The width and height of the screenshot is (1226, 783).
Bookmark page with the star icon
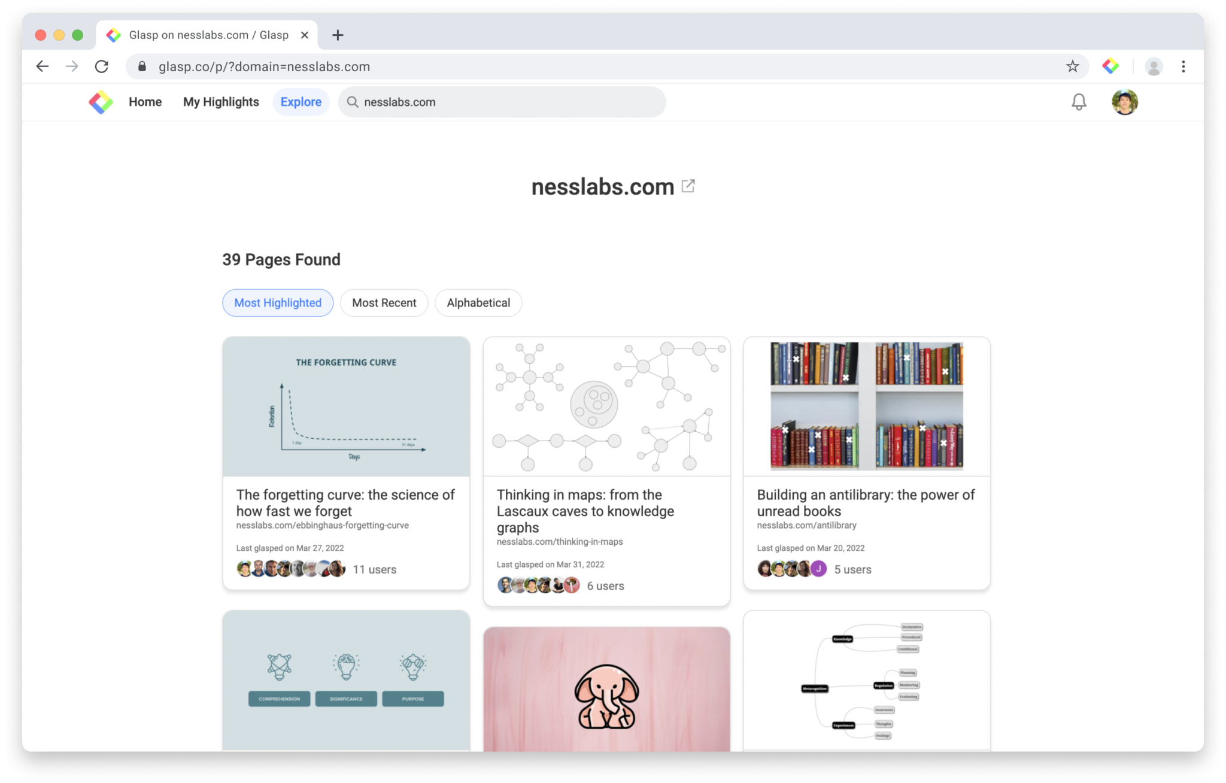1072,66
